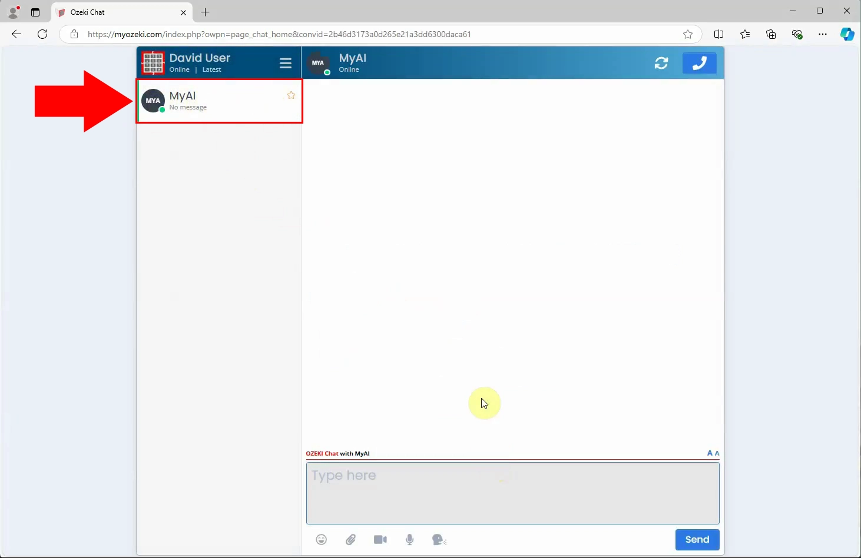Image resolution: width=861 pixels, height=558 pixels.
Task: Click the MyAI avatar in the chat header
Action: 318,63
